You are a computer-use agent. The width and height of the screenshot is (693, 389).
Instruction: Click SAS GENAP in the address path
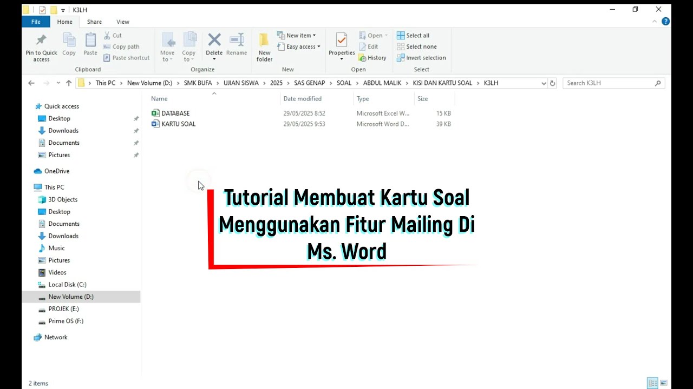tap(309, 83)
